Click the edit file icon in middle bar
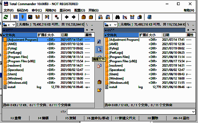The image size is (198, 123). 99,49
